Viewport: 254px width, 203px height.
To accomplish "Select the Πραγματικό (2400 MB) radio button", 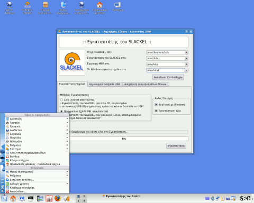I will [61, 112].
